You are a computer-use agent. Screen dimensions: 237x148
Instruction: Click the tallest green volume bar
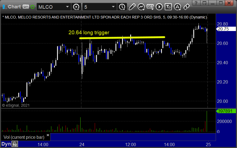click(207, 121)
